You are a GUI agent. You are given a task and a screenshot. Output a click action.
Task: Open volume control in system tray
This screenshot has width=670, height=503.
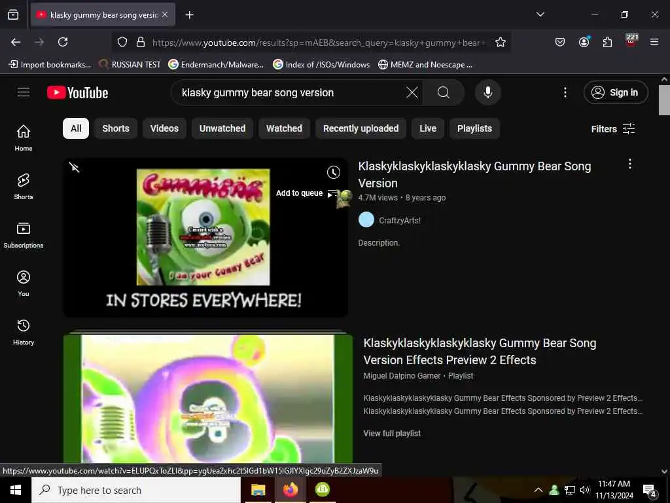coord(584,490)
